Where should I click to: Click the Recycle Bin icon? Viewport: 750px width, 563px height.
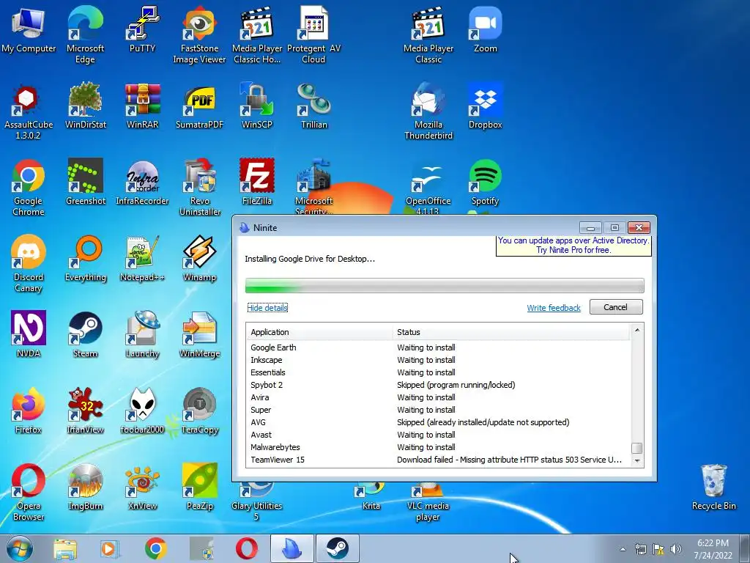coord(713,487)
